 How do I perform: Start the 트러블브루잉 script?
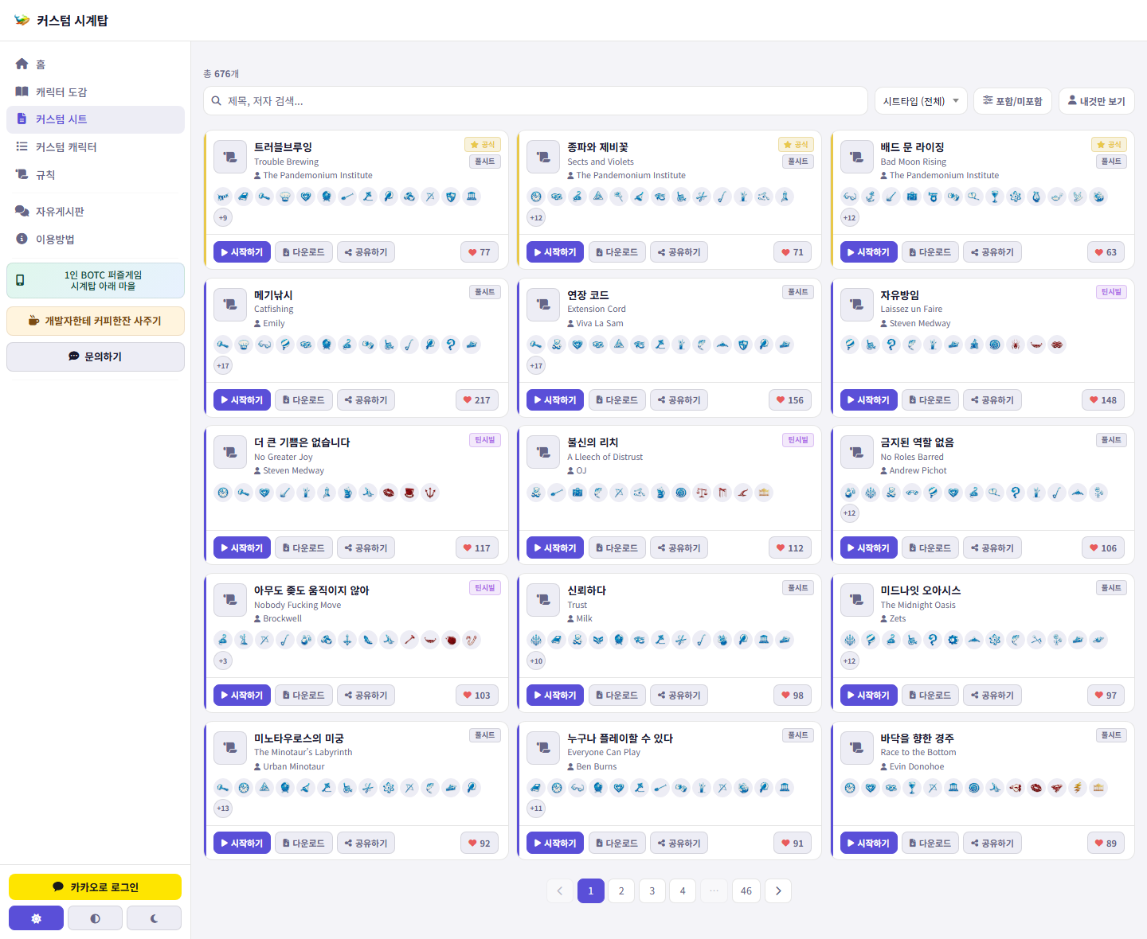pos(242,252)
